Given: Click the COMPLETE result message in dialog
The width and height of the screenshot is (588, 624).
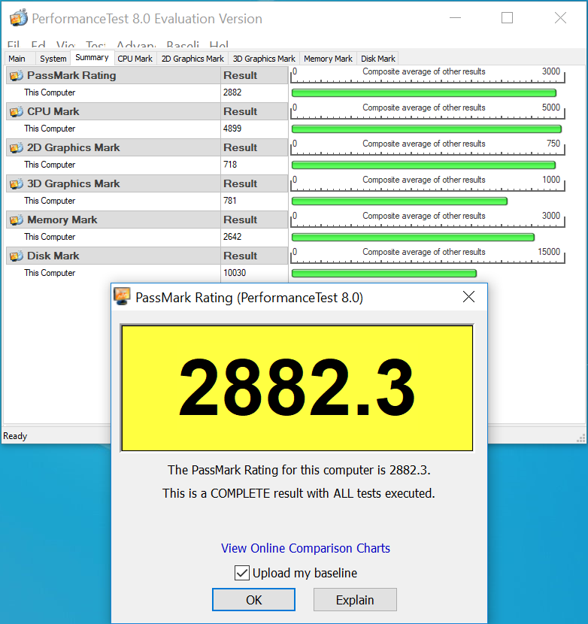Looking at the screenshot, I should pyautogui.click(x=299, y=493).
